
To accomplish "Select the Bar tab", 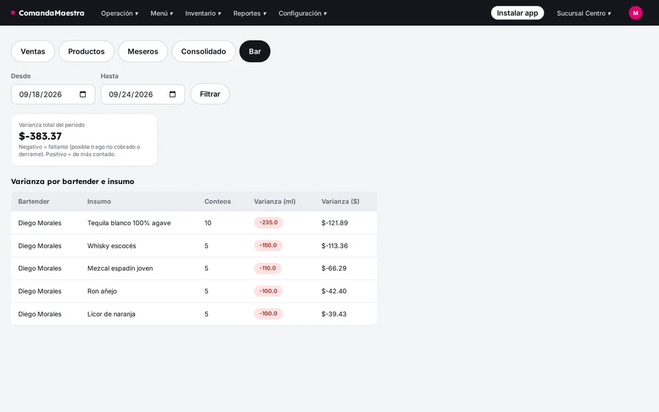I will point(255,51).
